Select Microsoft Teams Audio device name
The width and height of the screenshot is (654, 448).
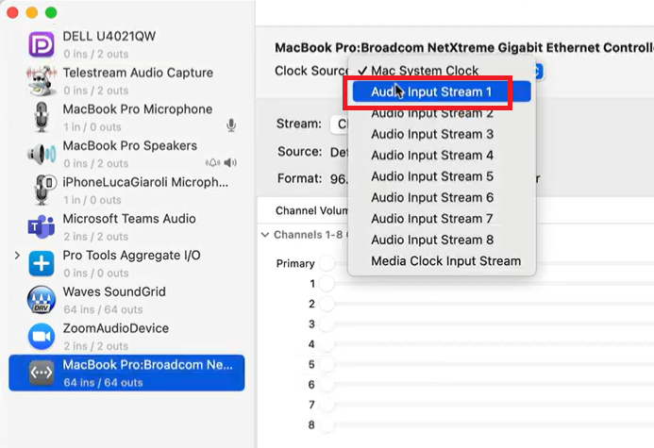coord(129,219)
